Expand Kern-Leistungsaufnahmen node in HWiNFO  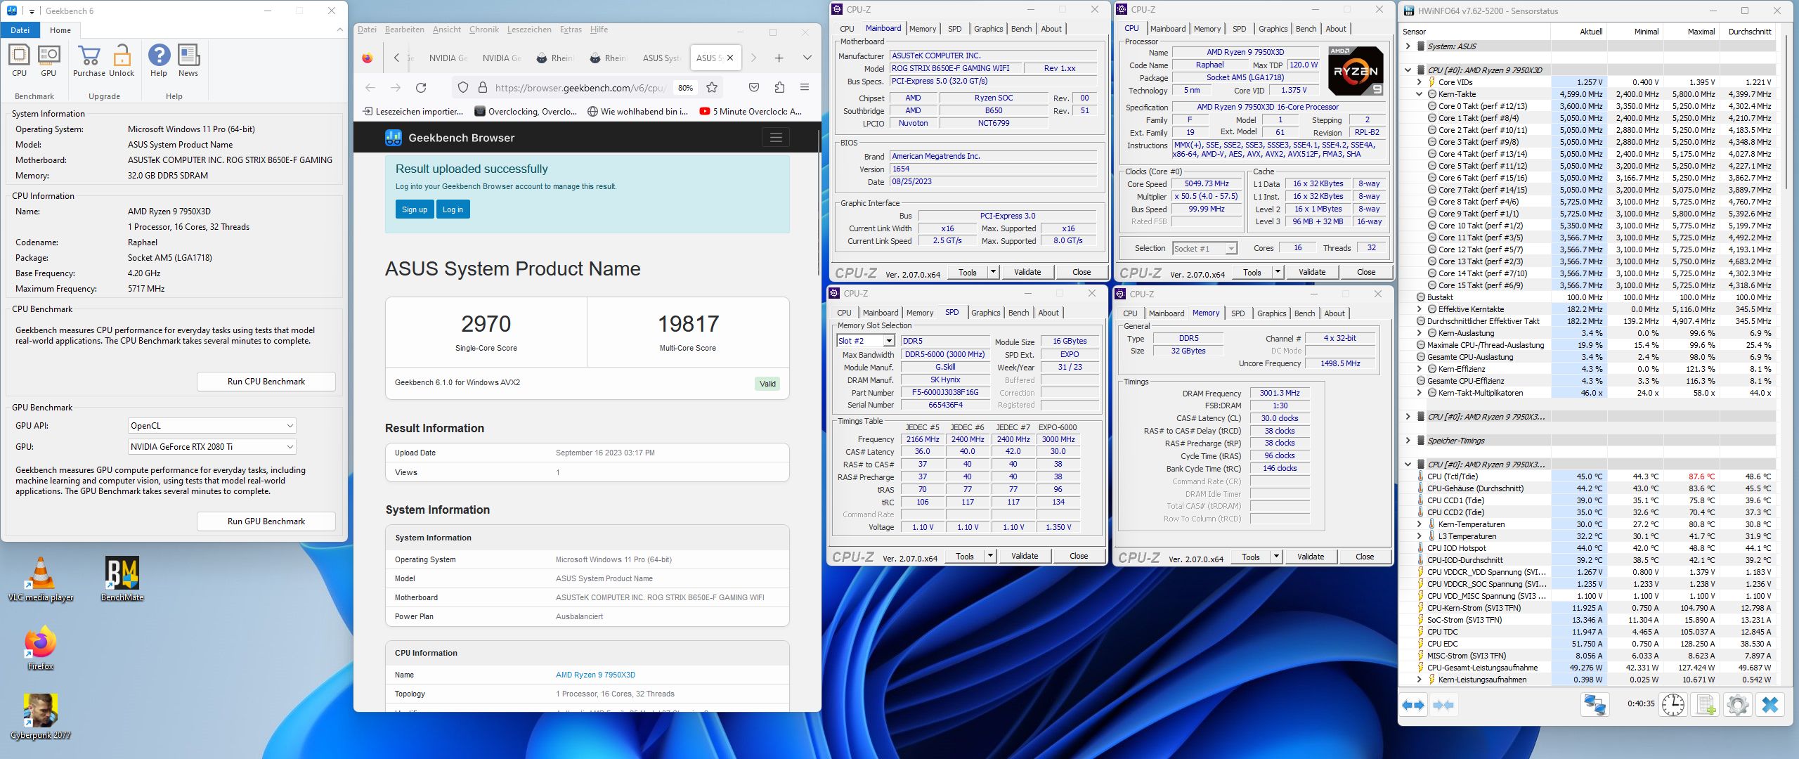tap(1419, 680)
